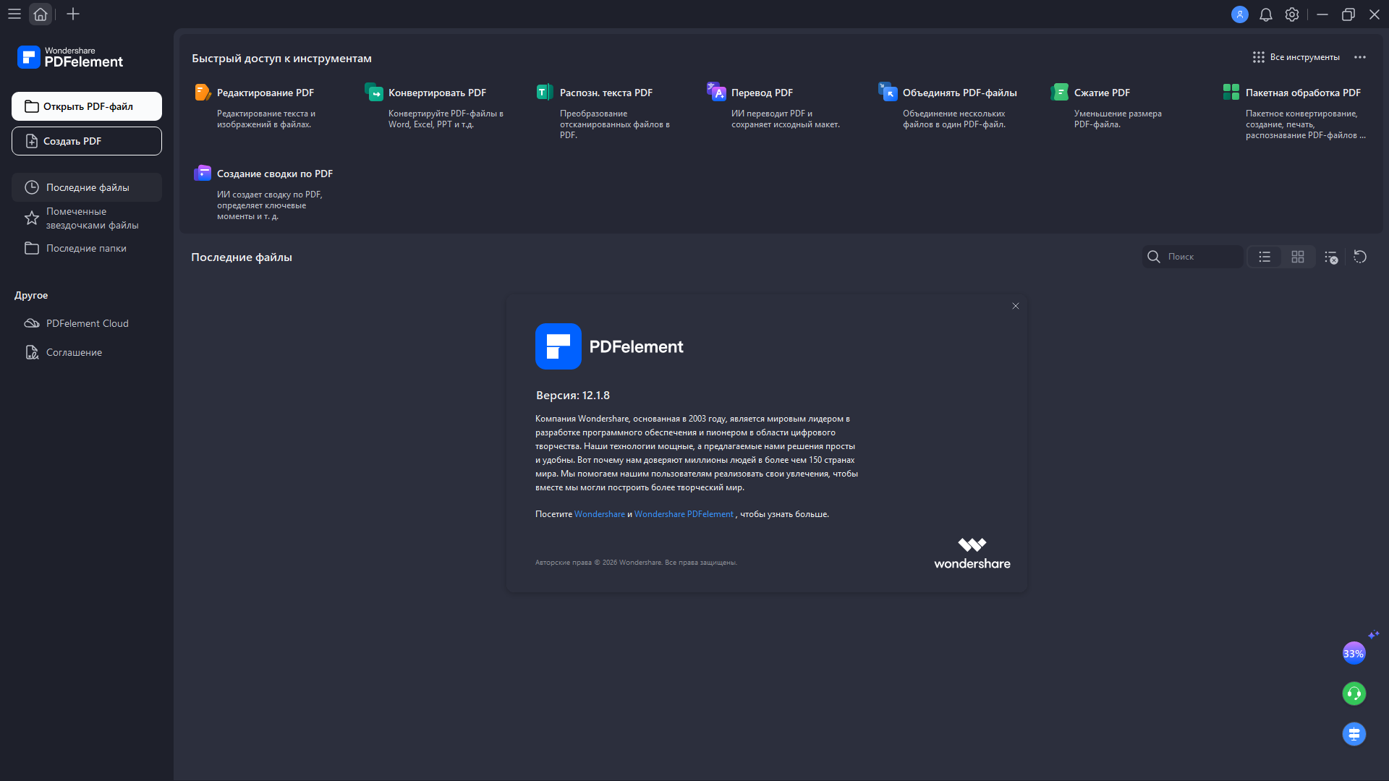The height and width of the screenshot is (781, 1389).
Task: Open the green support headset button
Action: click(x=1354, y=694)
